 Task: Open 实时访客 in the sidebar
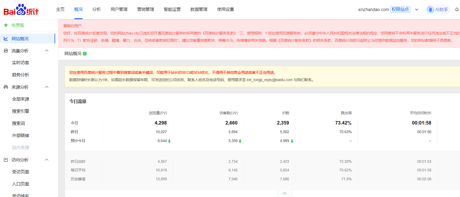pos(20,63)
